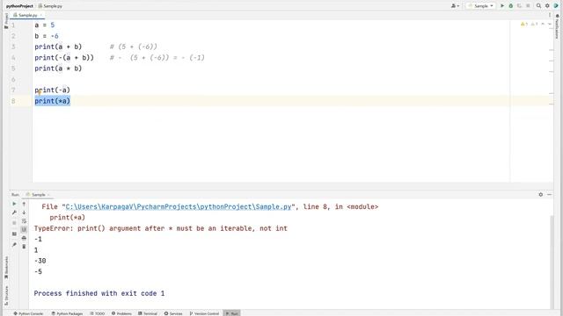This screenshot has height=316, width=563.
Task: Close the Sample tab in Run panel
Action: coord(48,195)
